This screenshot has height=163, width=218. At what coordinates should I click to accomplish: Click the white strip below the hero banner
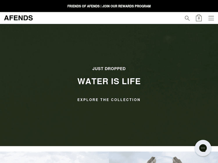coord(97,149)
